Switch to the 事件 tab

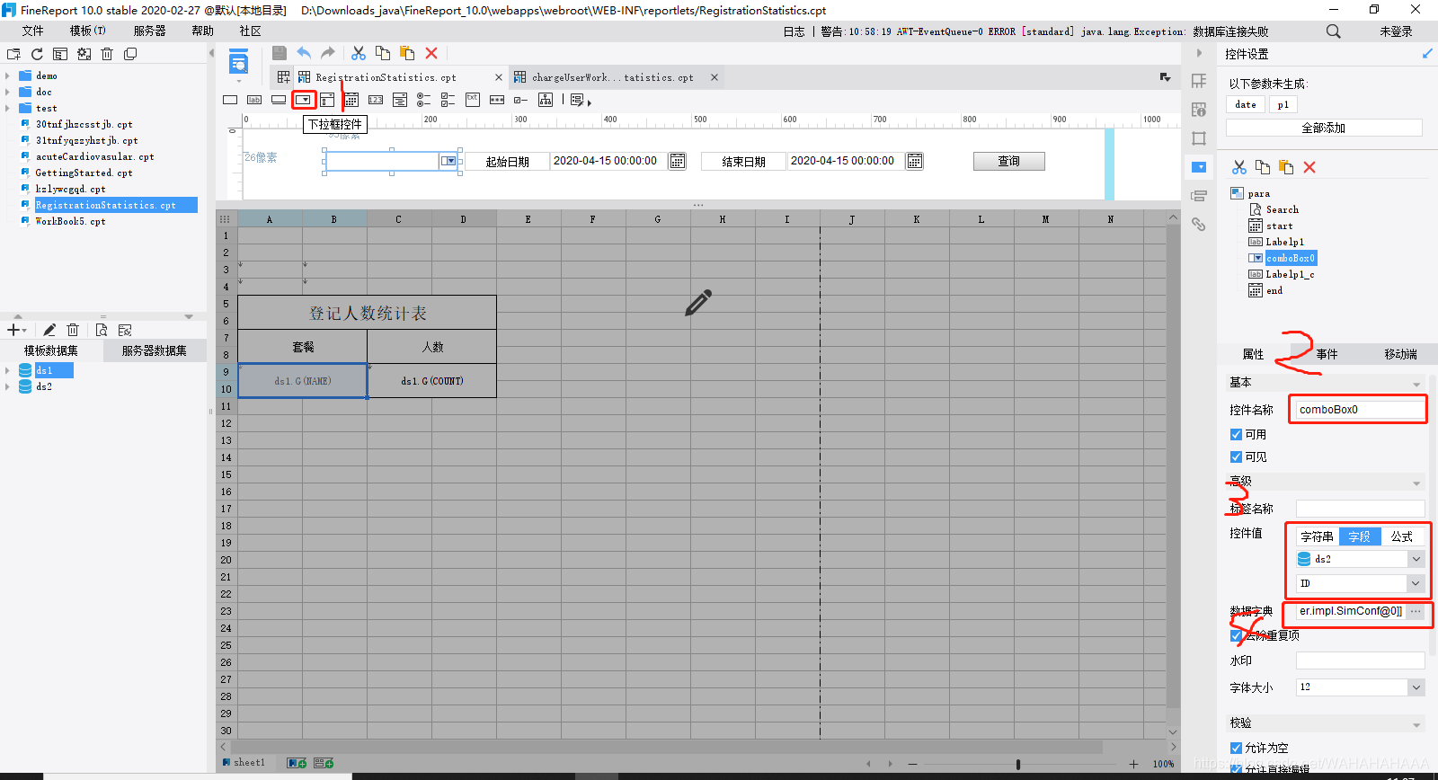1327,354
